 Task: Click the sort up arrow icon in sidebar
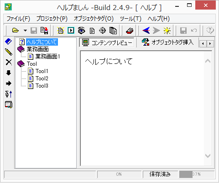click(9, 94)
